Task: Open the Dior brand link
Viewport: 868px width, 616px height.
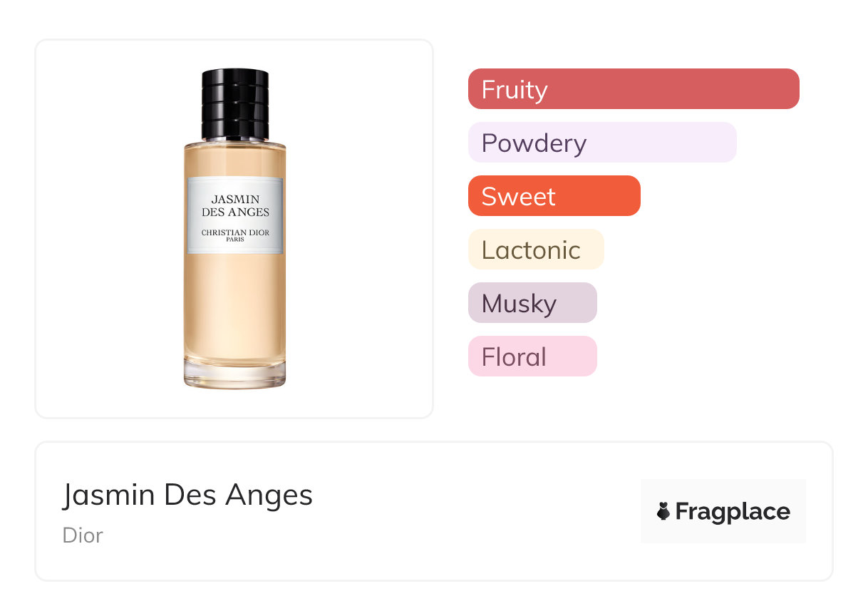Action: [83, 535]
